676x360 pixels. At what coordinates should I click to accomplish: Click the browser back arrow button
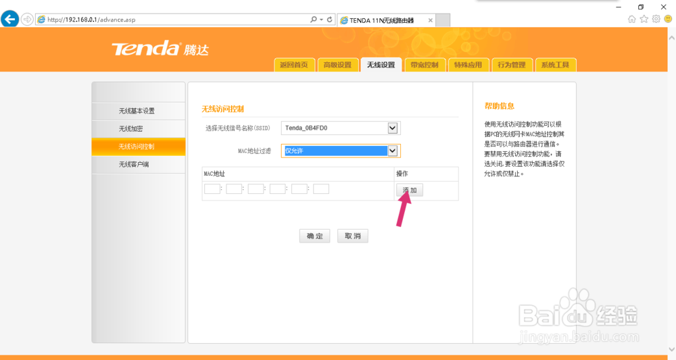tap(10, 20)
